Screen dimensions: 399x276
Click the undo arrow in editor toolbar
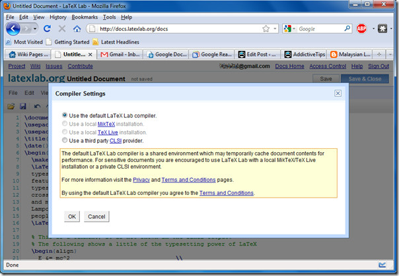(x=38, y=106)
